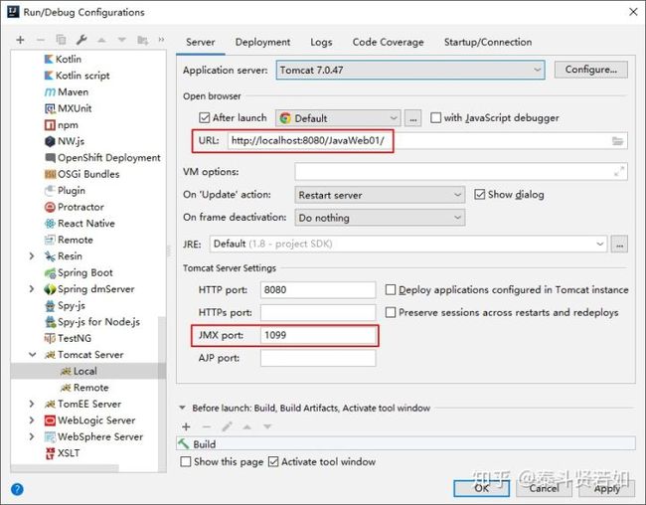Move before launch task down
Screen dimensions: 646x505
(x=267, y=426)
